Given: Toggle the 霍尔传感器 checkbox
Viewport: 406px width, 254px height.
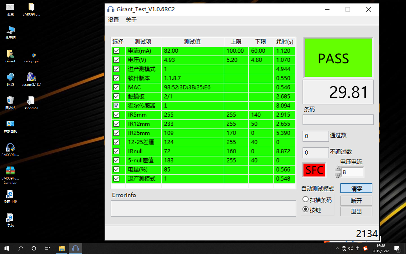Looking at the screenshot, I should click(x=116, y=106).
